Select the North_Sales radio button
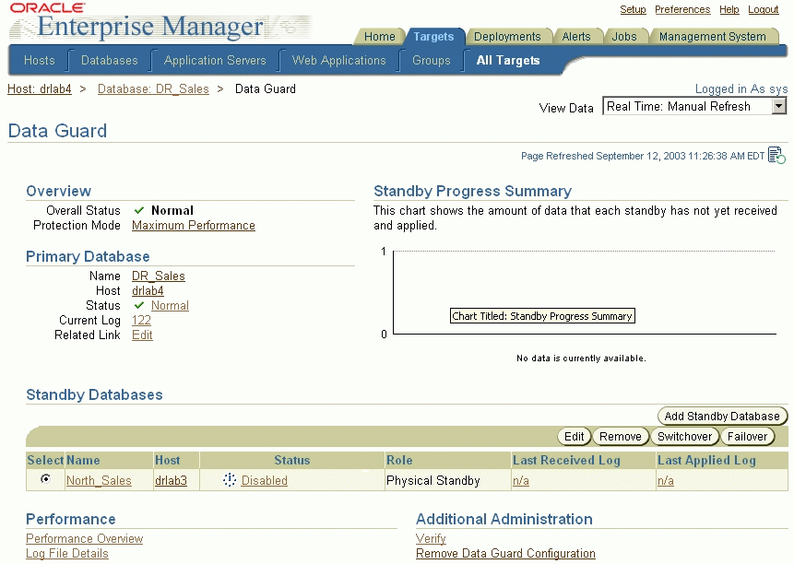 (x=45, y=480)
